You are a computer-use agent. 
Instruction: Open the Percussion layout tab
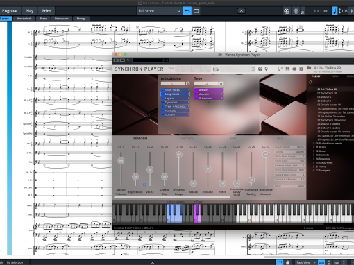tap(62, 19)
